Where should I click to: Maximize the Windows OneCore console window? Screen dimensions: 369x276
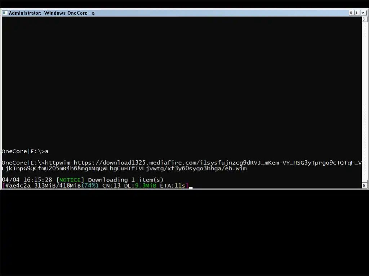coord(357,13)
